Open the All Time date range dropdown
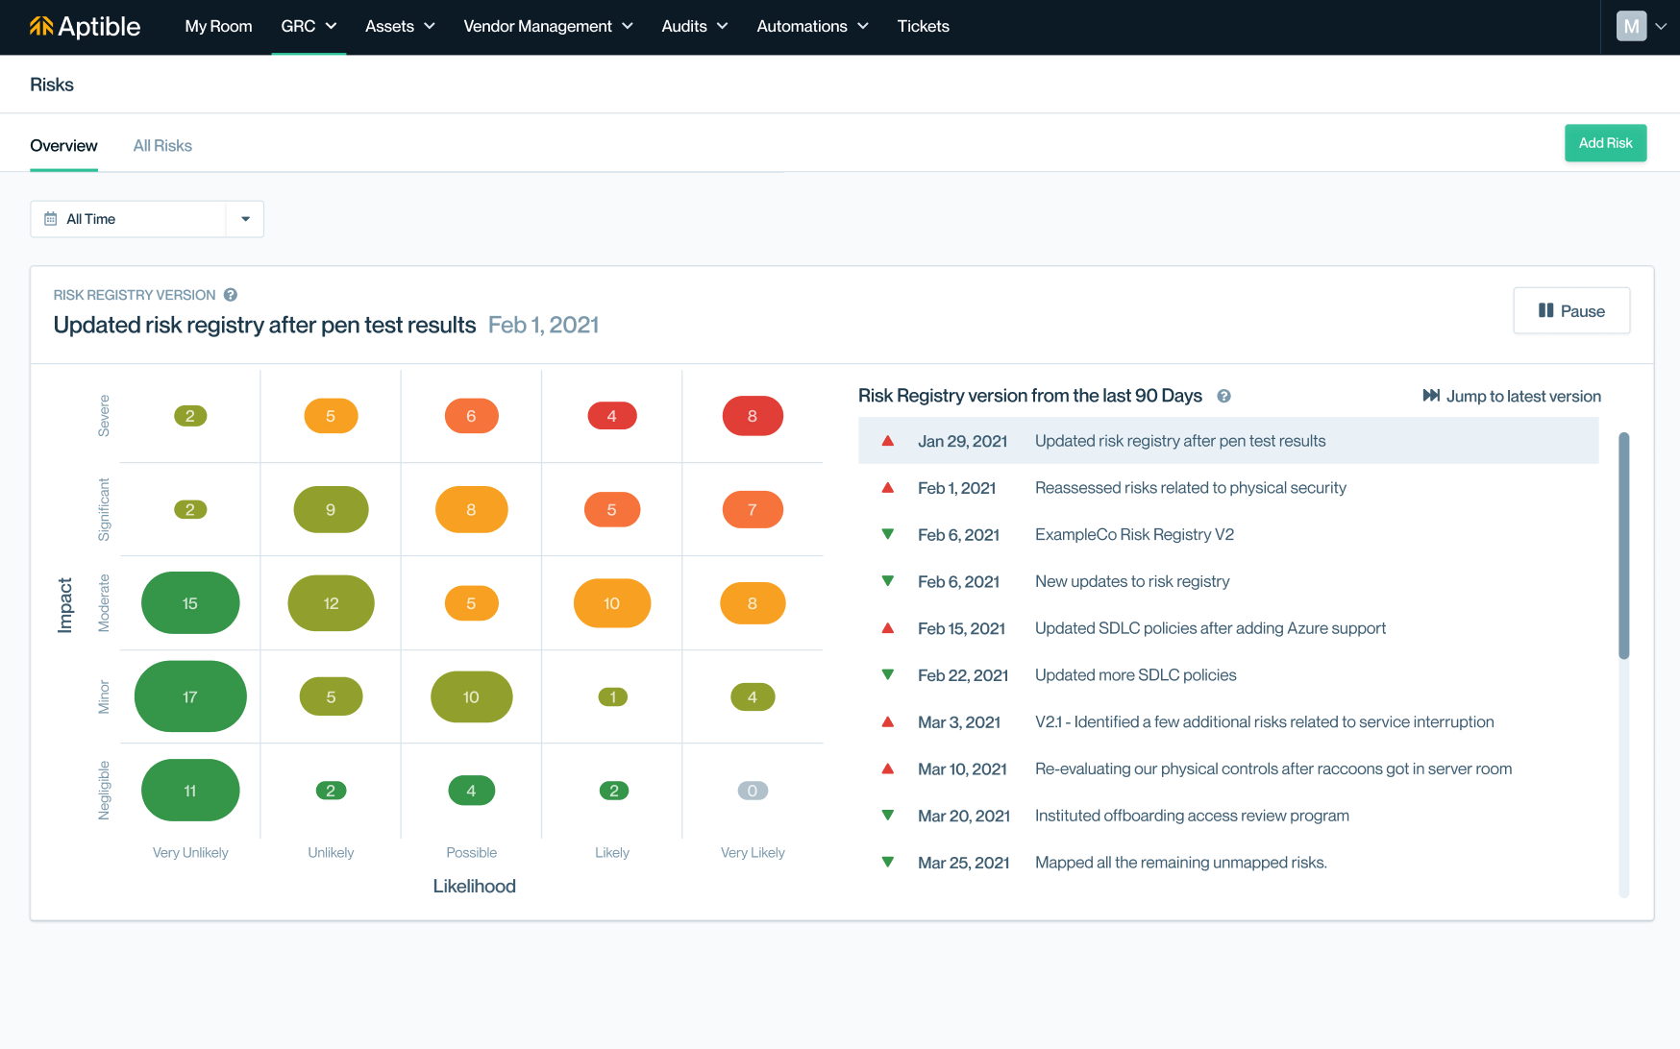The height and width of the screenshot is (1049, 1680). coord(245,219)
